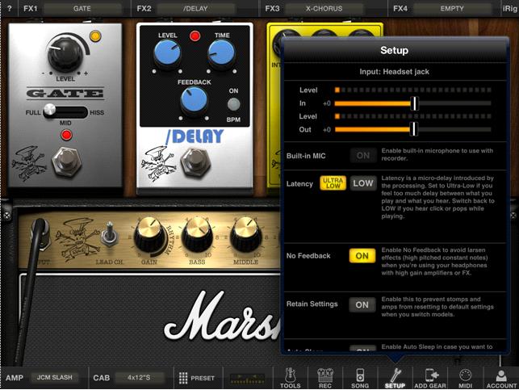Select the FX4 slot label
This screenshot has width=519, height=390.
pyautogui.click(x=400, y=8)
